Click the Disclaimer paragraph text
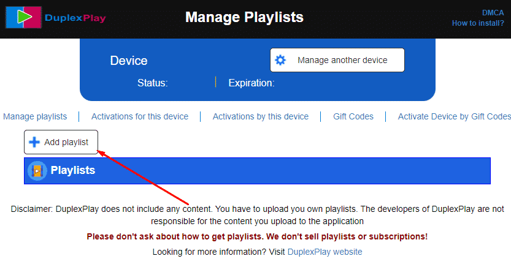Screen dimensions: 511x267 (257, 215)
